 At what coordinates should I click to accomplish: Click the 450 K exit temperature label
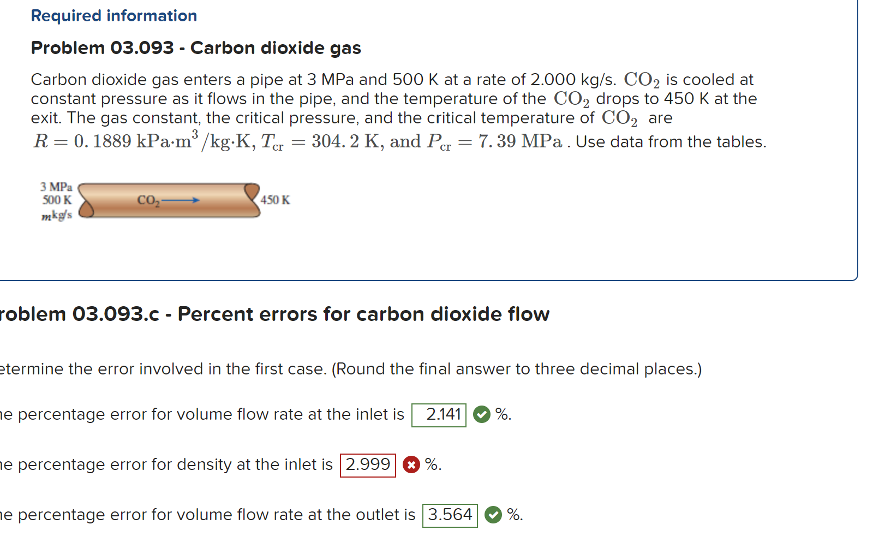[274, 200]
